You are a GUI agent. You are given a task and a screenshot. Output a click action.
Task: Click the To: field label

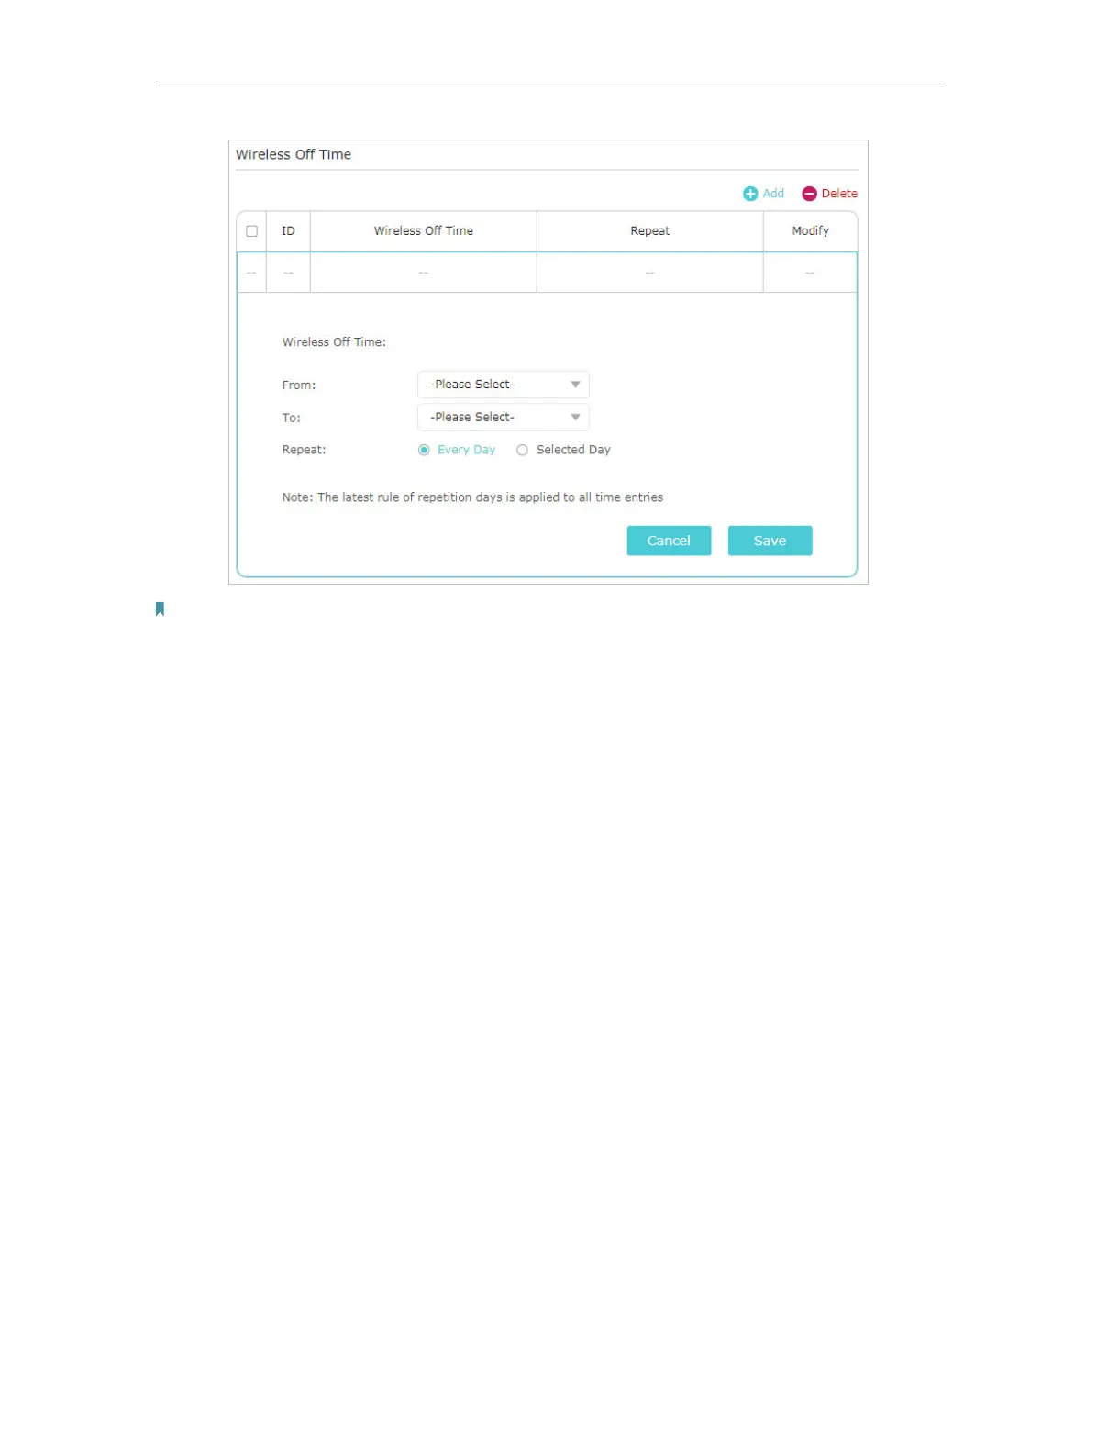tap(291, 418)
